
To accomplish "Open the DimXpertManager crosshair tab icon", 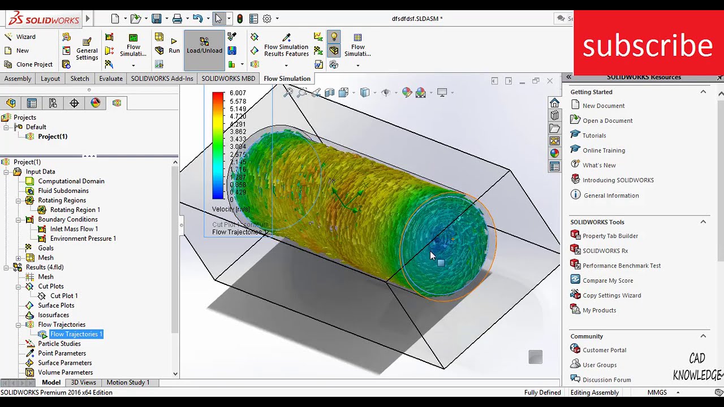I will pos(74,103).
